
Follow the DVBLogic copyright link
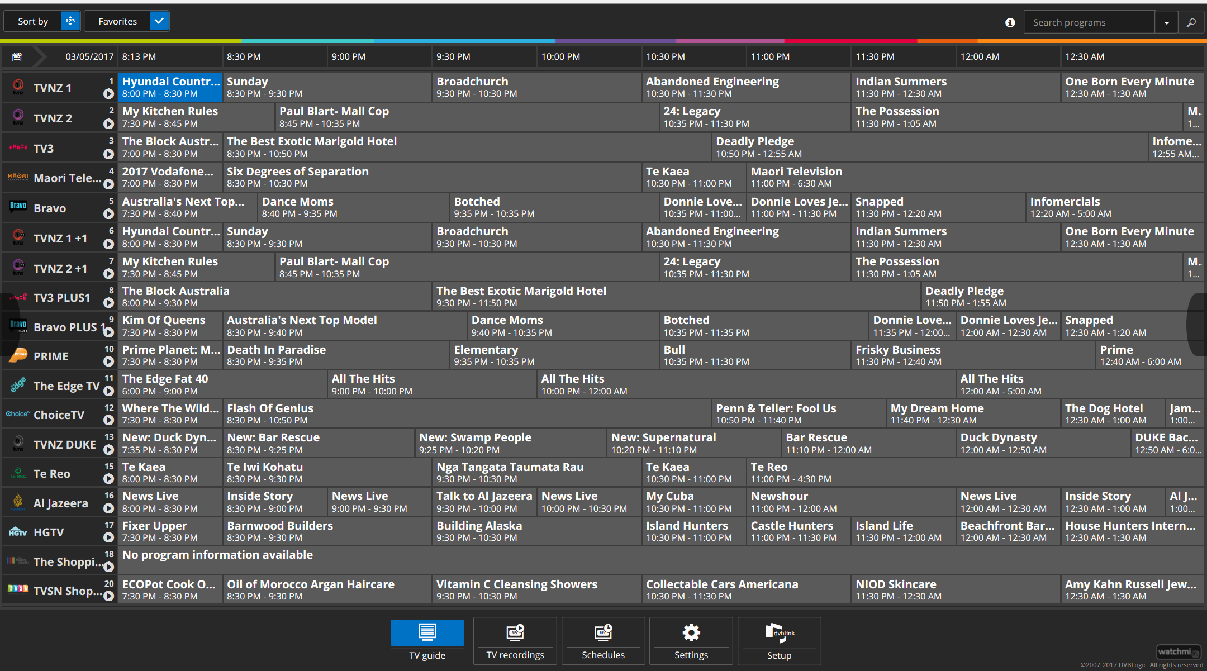click(x=1132, y=665)
